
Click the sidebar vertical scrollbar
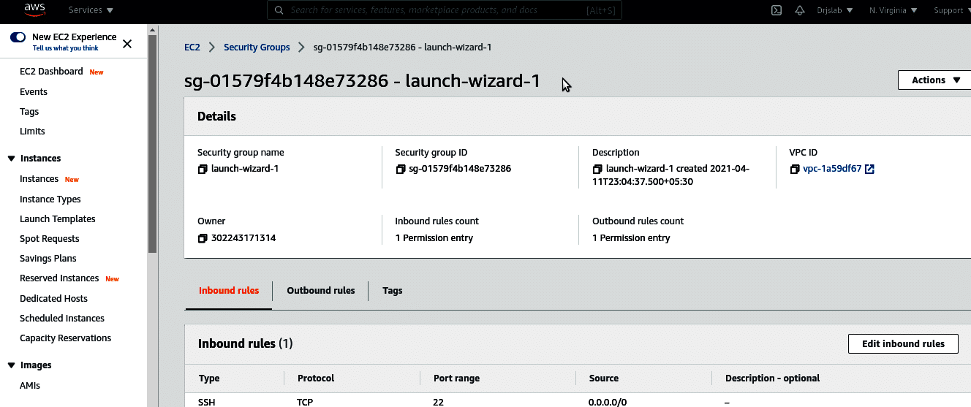pos(152,143)
